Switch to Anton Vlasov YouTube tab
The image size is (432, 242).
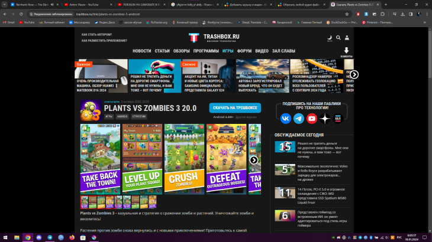88,5
